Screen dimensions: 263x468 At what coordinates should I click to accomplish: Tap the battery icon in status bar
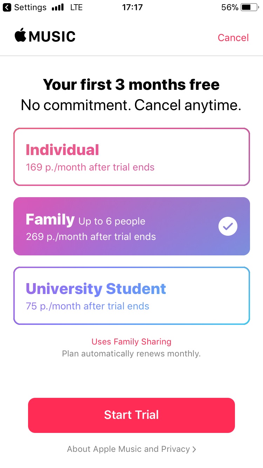click(x=249, y=7)
